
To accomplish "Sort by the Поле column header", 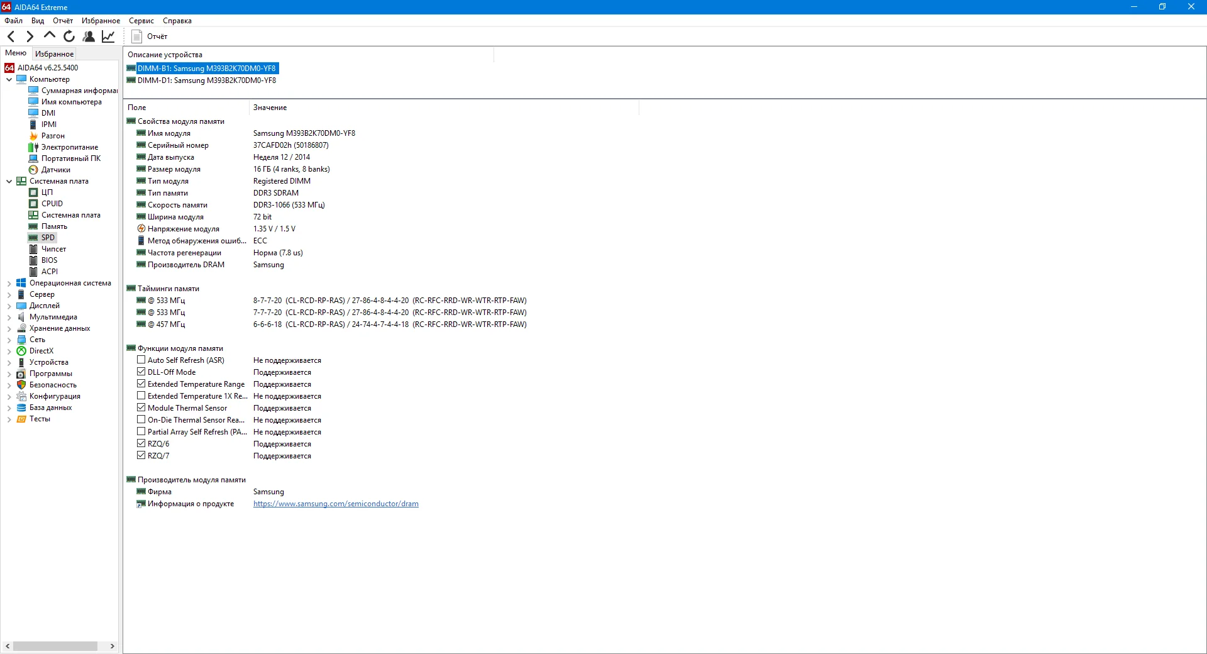I will tap(187, 108).
